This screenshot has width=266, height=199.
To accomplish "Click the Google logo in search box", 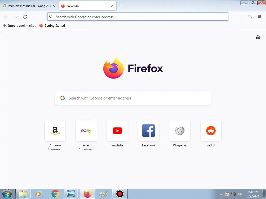I will point(63,98).
